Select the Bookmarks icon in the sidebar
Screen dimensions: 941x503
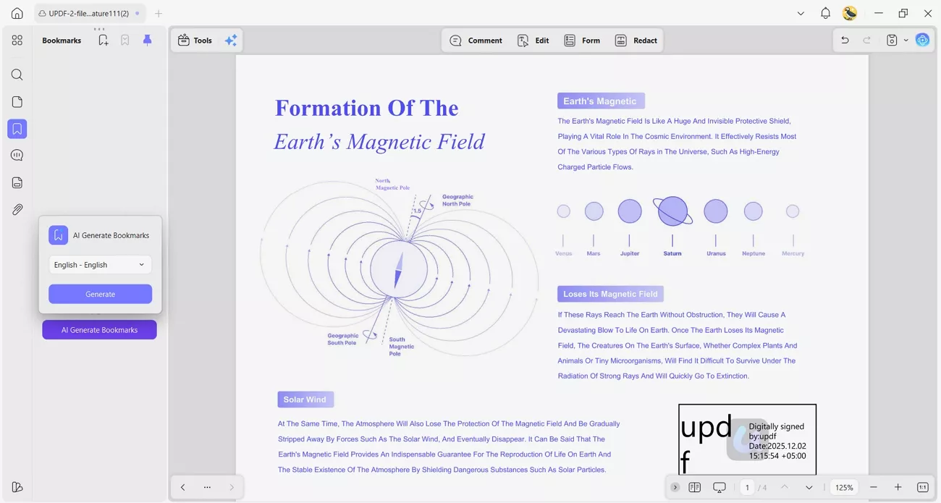(x=17, y=129)
